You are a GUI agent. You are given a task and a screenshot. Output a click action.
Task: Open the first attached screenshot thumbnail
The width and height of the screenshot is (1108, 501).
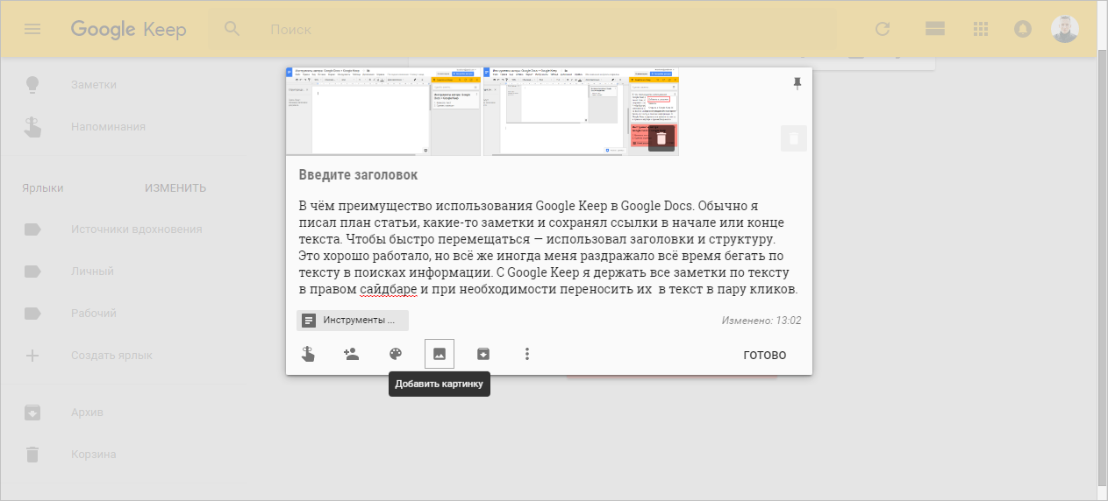(383, 111)
